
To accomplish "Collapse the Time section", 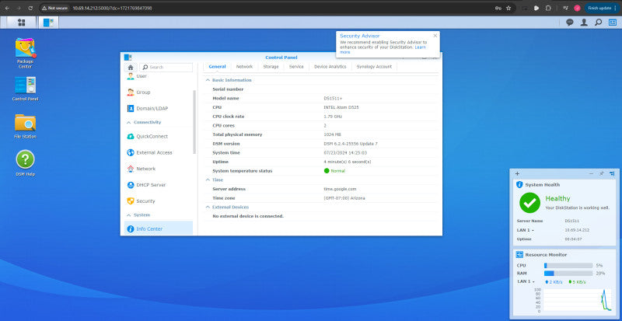I will pyautogui.click(x=208, y=180).
